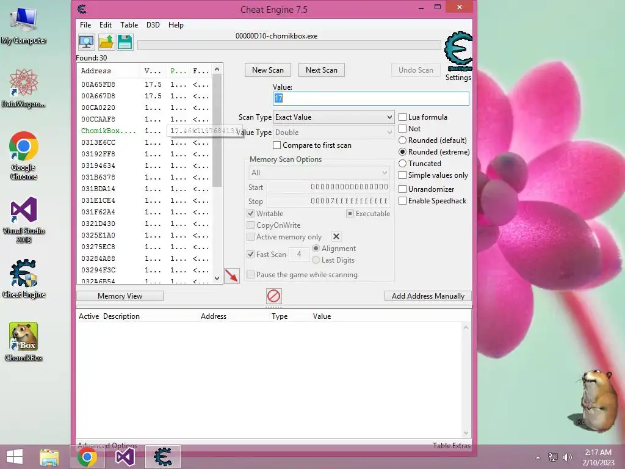Open File Explorer from the taskbar

pos(49,457)
